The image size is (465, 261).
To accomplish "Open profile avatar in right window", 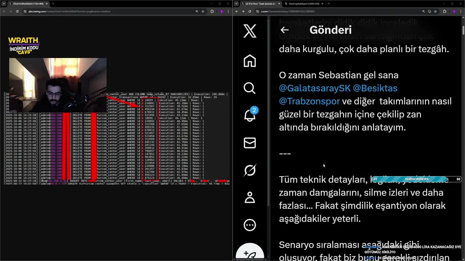I will coord(454,11).
